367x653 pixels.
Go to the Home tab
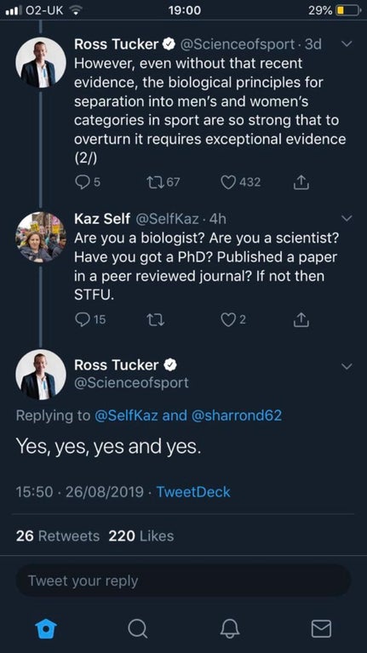[46, 628]
